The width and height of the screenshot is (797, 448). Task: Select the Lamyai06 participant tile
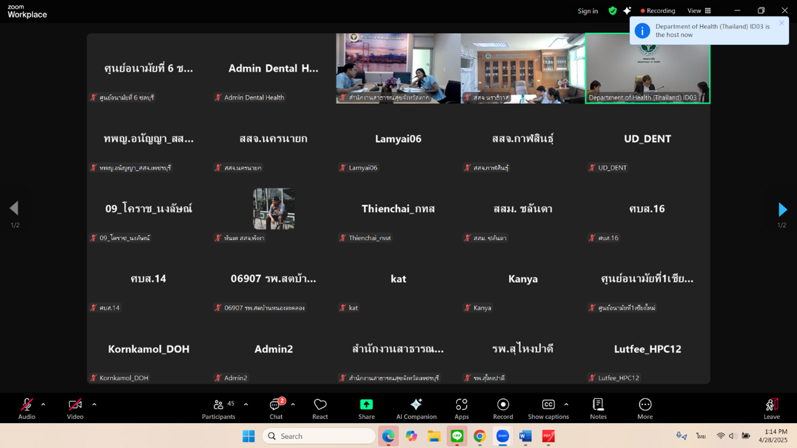(398, 138)
